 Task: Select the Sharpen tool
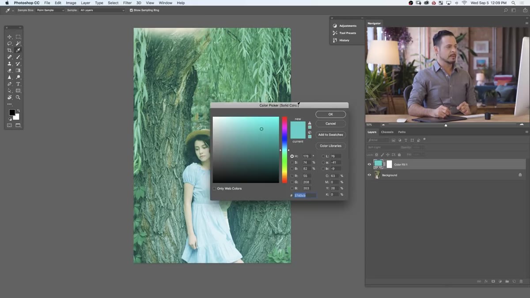tap(9, 77)
